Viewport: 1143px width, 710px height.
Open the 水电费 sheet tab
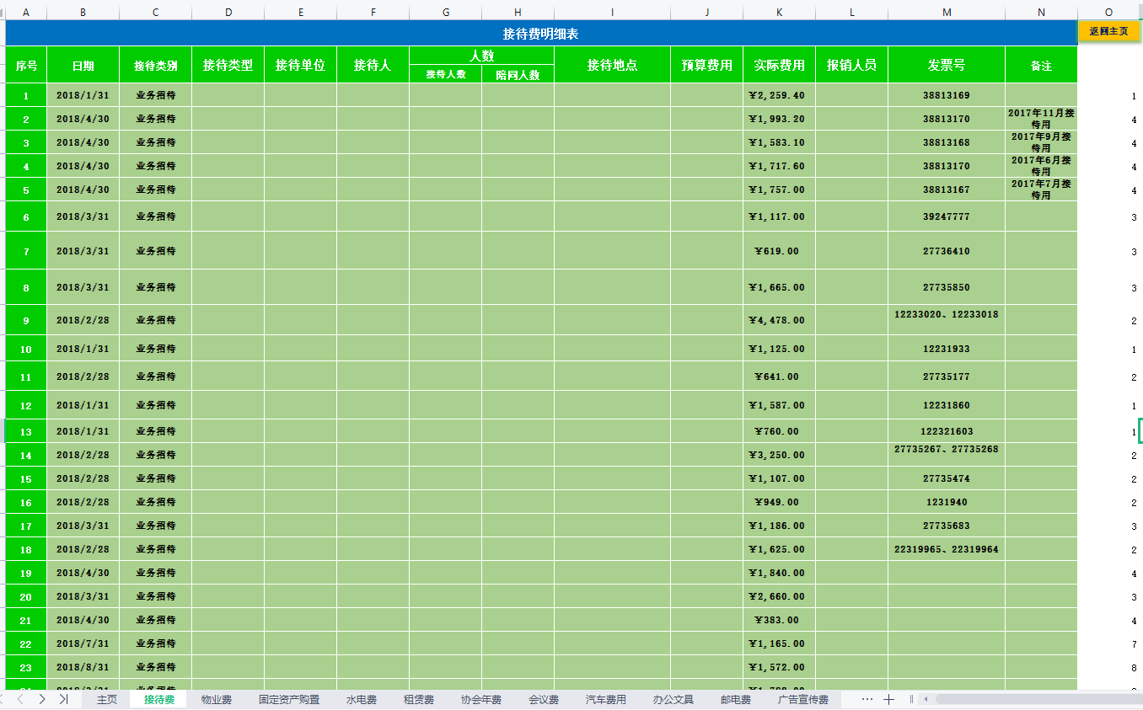(361, 700)
